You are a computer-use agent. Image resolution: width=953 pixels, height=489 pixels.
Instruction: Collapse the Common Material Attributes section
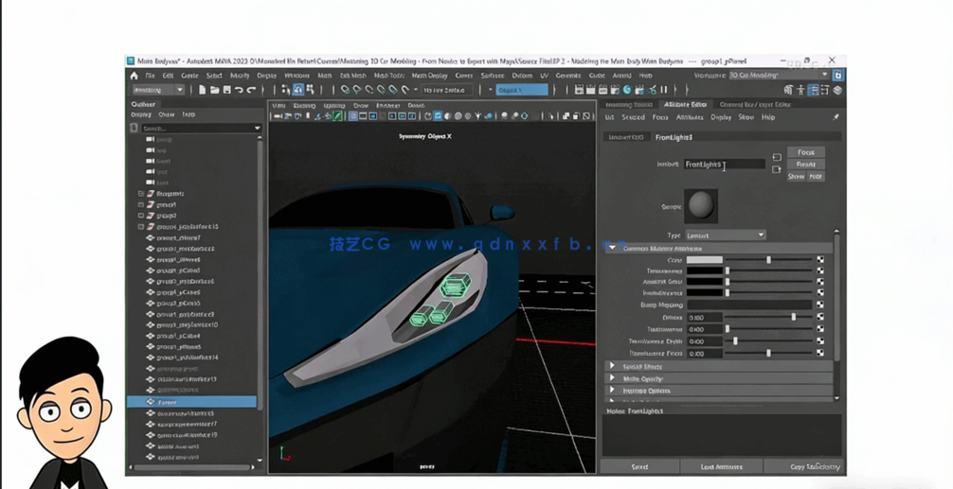612,248
